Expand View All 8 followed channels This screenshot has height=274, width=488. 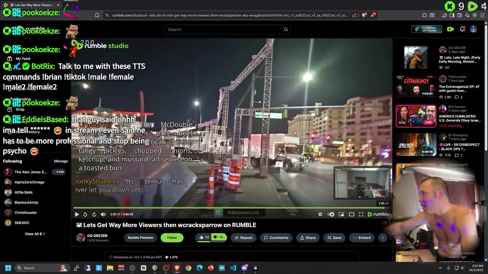[x=35, y=234]
